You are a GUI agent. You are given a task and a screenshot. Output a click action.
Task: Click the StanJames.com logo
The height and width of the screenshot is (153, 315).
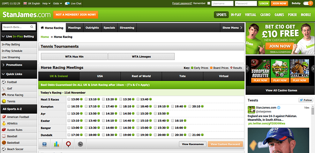tap(27, 15)
